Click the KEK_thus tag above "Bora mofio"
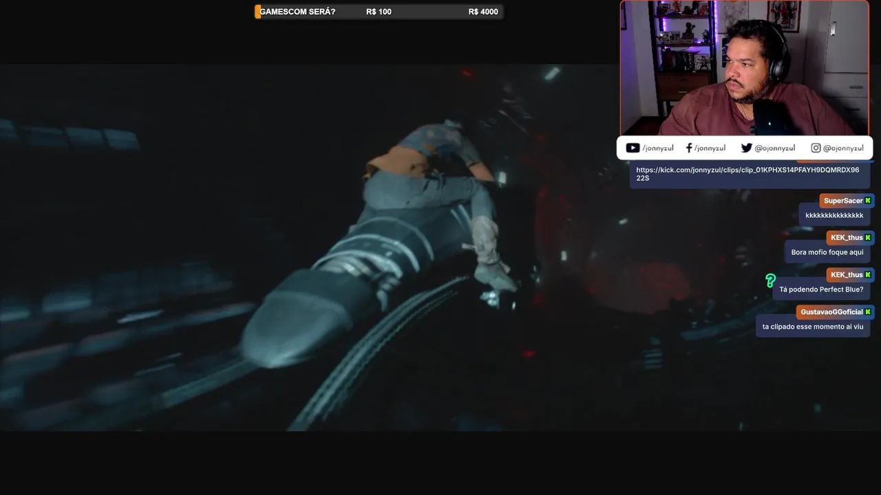This screenshot has width=881, height=495. (850, 238)
